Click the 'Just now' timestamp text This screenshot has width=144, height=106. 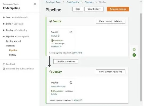point(69,91)
